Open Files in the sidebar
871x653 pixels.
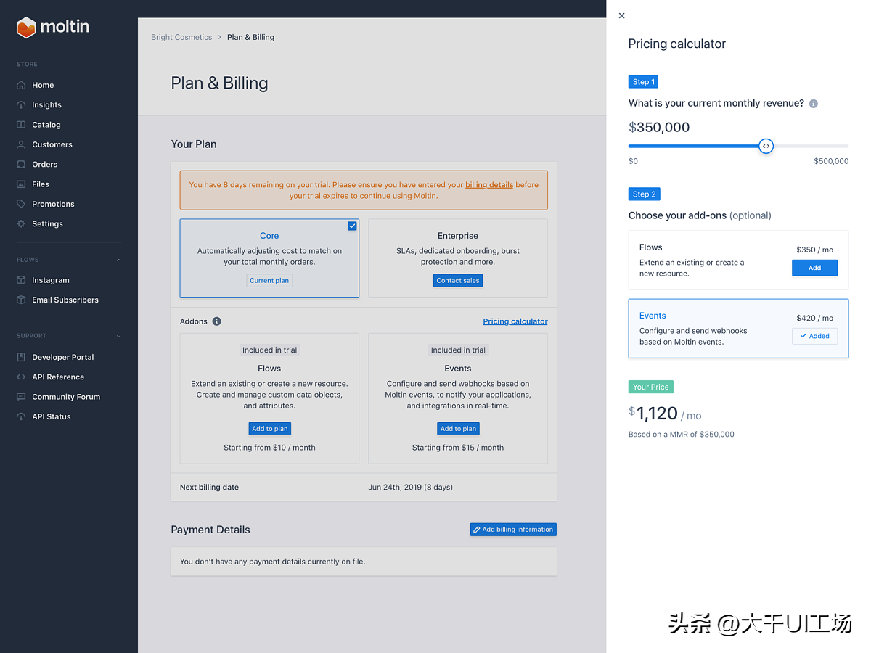click(41, 184)
